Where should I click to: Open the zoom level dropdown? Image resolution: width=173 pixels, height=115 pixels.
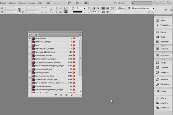[62, 3]
